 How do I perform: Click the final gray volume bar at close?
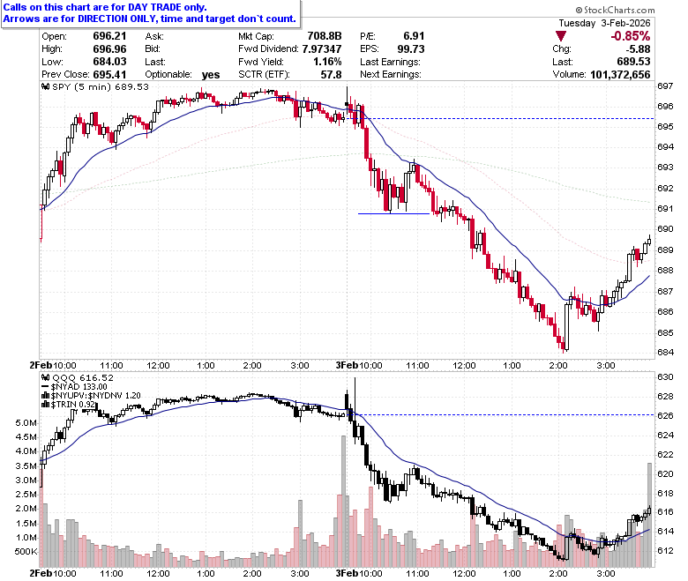tap(649, 515)
